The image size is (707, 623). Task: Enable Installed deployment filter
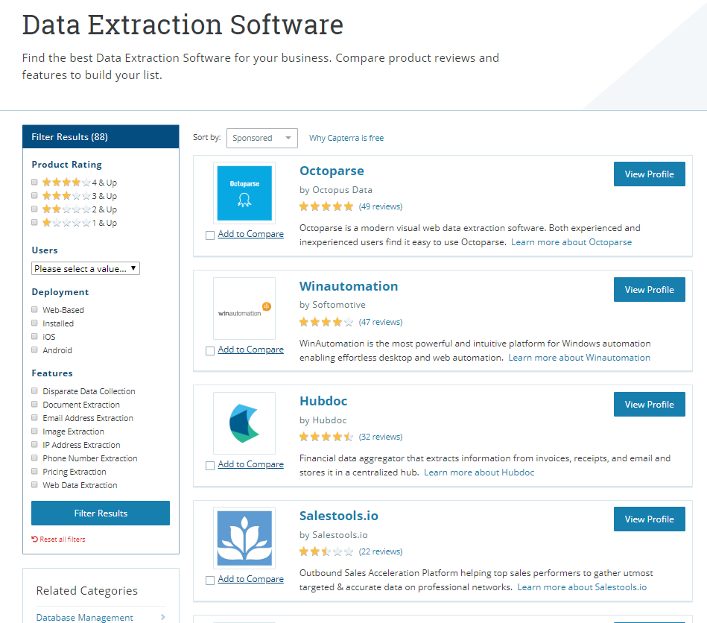tap(34, 323)
